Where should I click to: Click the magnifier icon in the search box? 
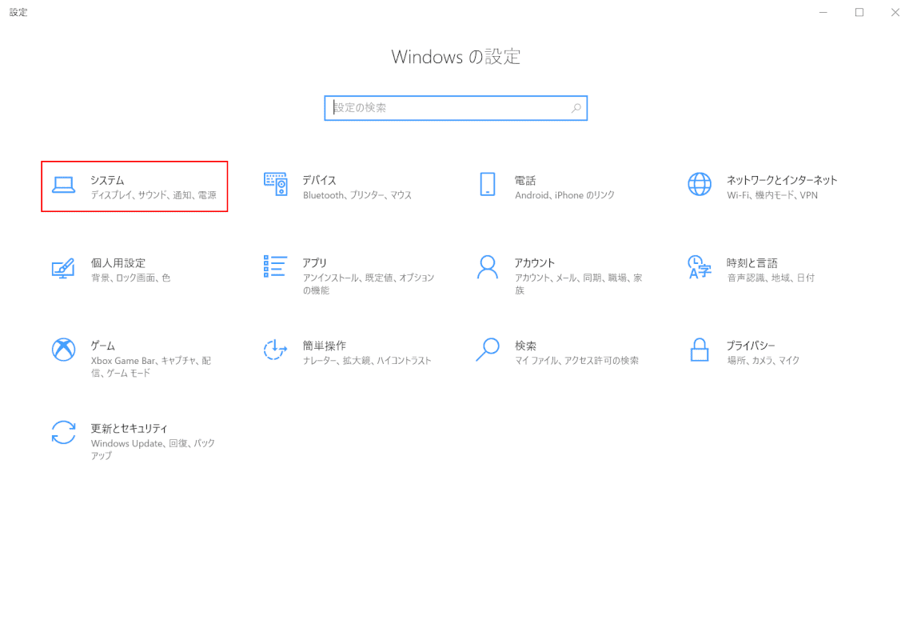(x=576, y=108)
